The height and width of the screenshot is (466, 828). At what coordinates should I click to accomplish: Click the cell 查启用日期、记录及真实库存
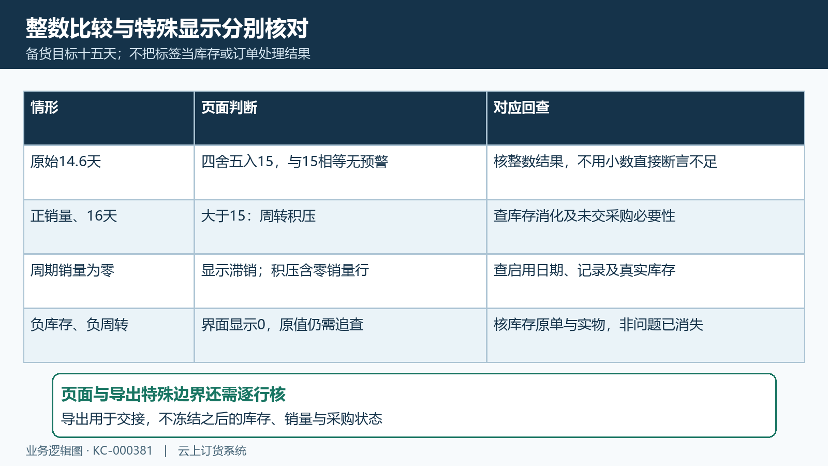[646, 281]
